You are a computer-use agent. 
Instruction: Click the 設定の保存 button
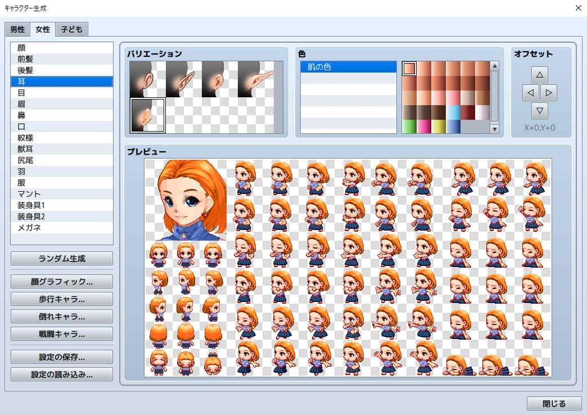[x=62, y=357]
